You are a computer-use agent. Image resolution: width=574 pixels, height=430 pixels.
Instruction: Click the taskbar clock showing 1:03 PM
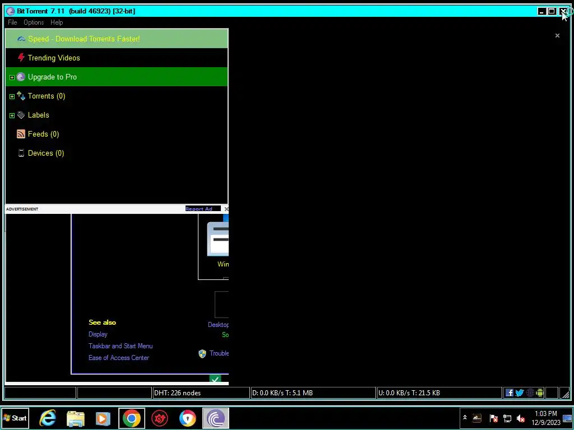tap(546, 418)
